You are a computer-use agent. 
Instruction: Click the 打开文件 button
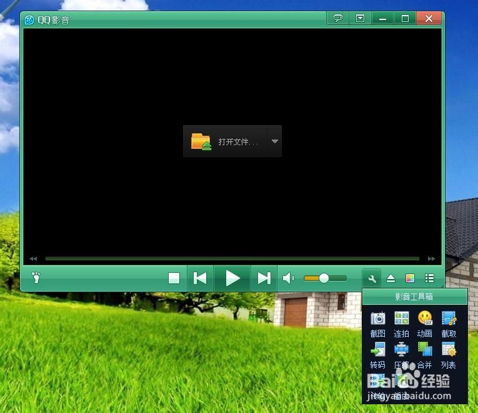coord(226,141)
